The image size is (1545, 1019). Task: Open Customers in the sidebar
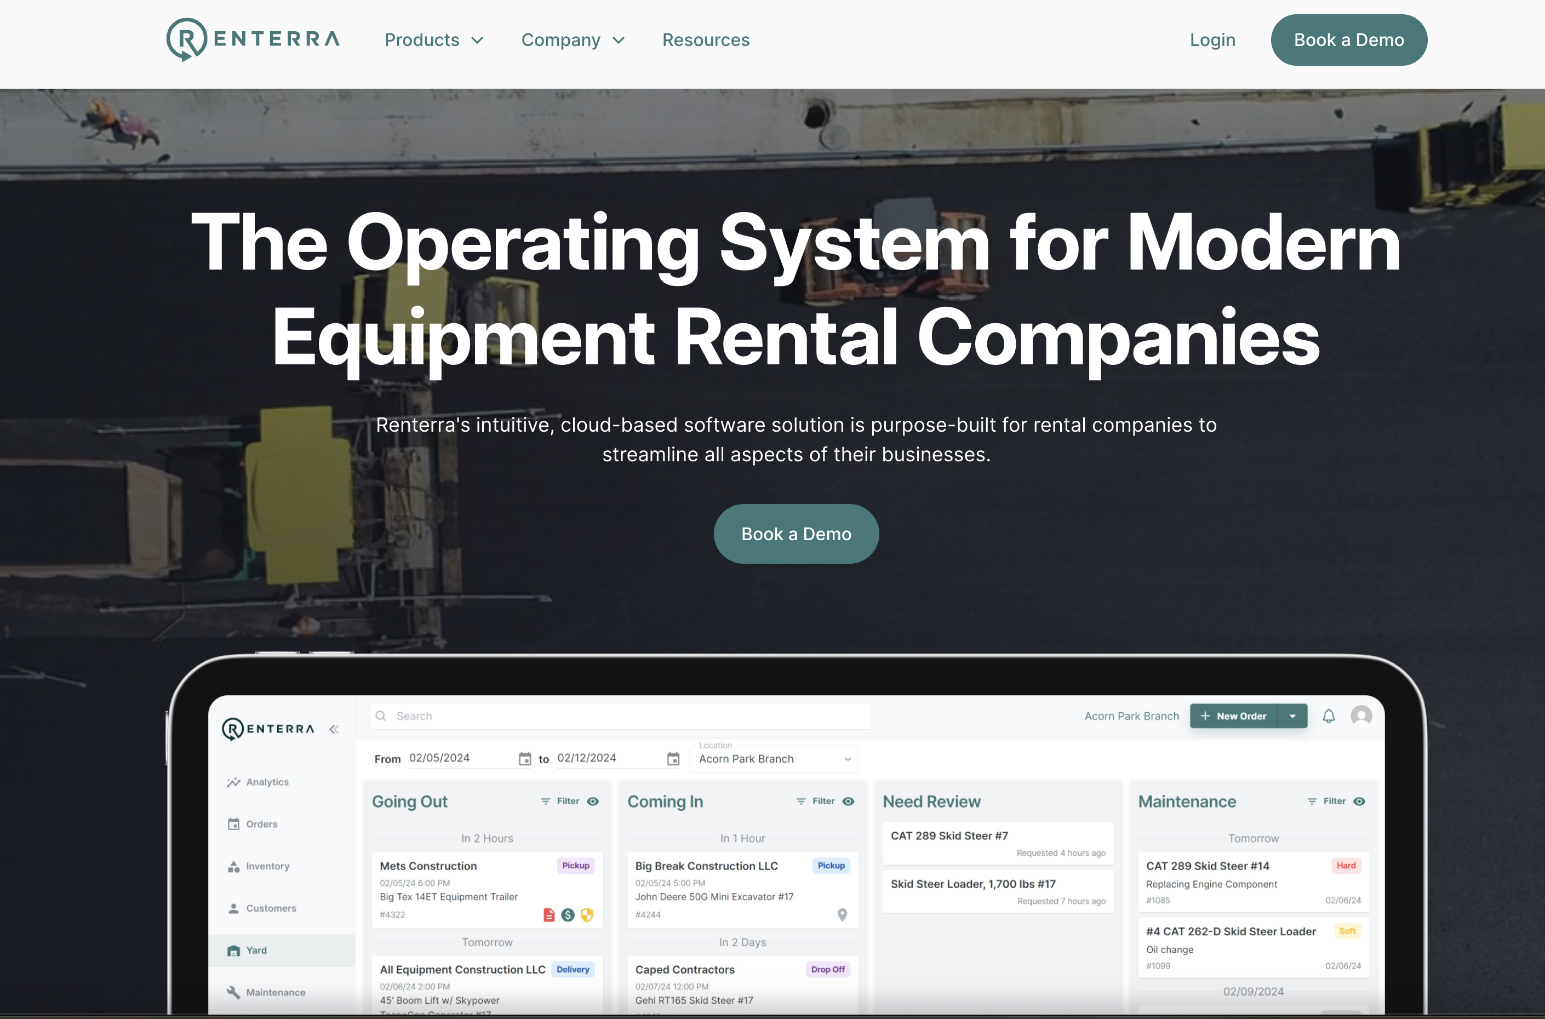click(x=281, y=908)
